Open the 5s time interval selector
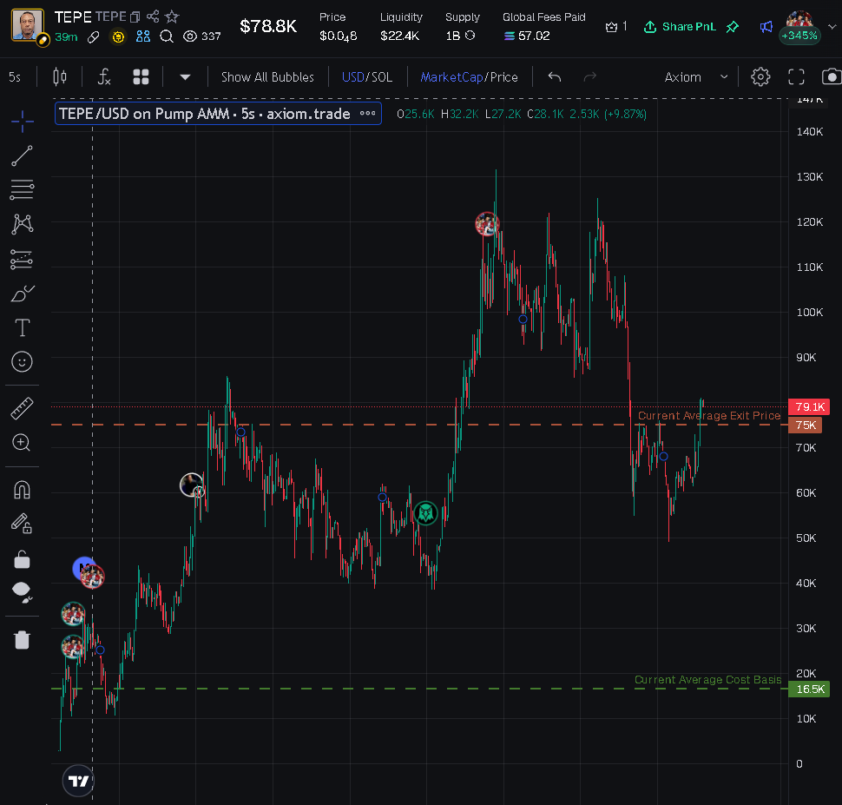The height and width of the screenshot is (805, 842). point(15,77)
